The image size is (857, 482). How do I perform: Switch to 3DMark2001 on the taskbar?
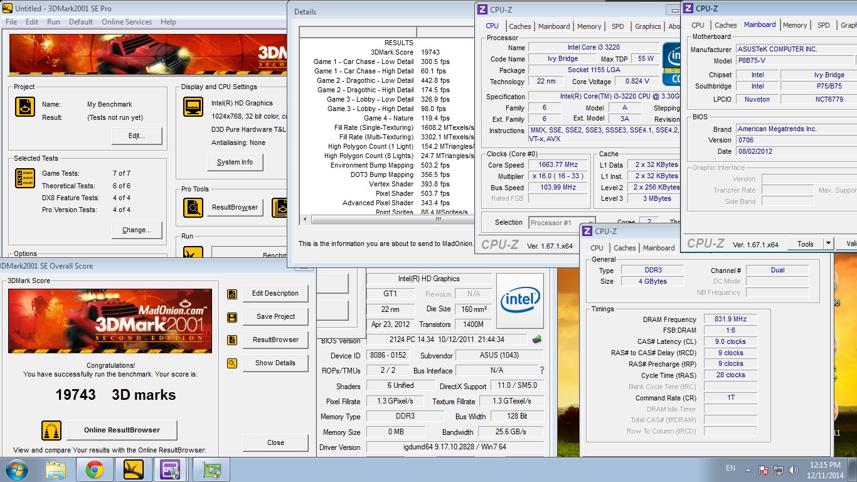(134, 469)
